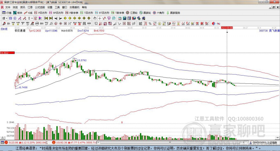Restore the inner chart window
This screenshot has height=151, width=280.
(274, 7)
